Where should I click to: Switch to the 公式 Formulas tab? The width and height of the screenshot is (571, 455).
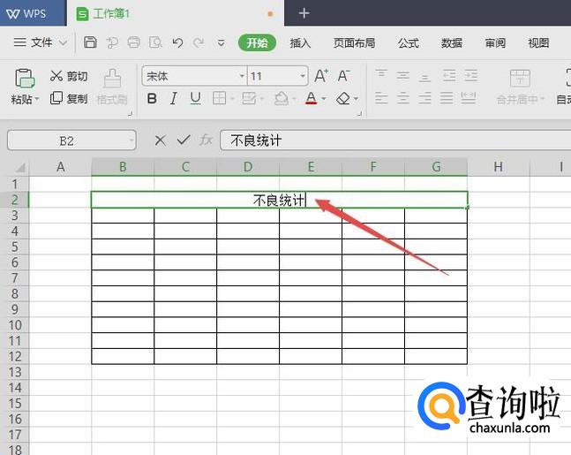coord(409,43)
